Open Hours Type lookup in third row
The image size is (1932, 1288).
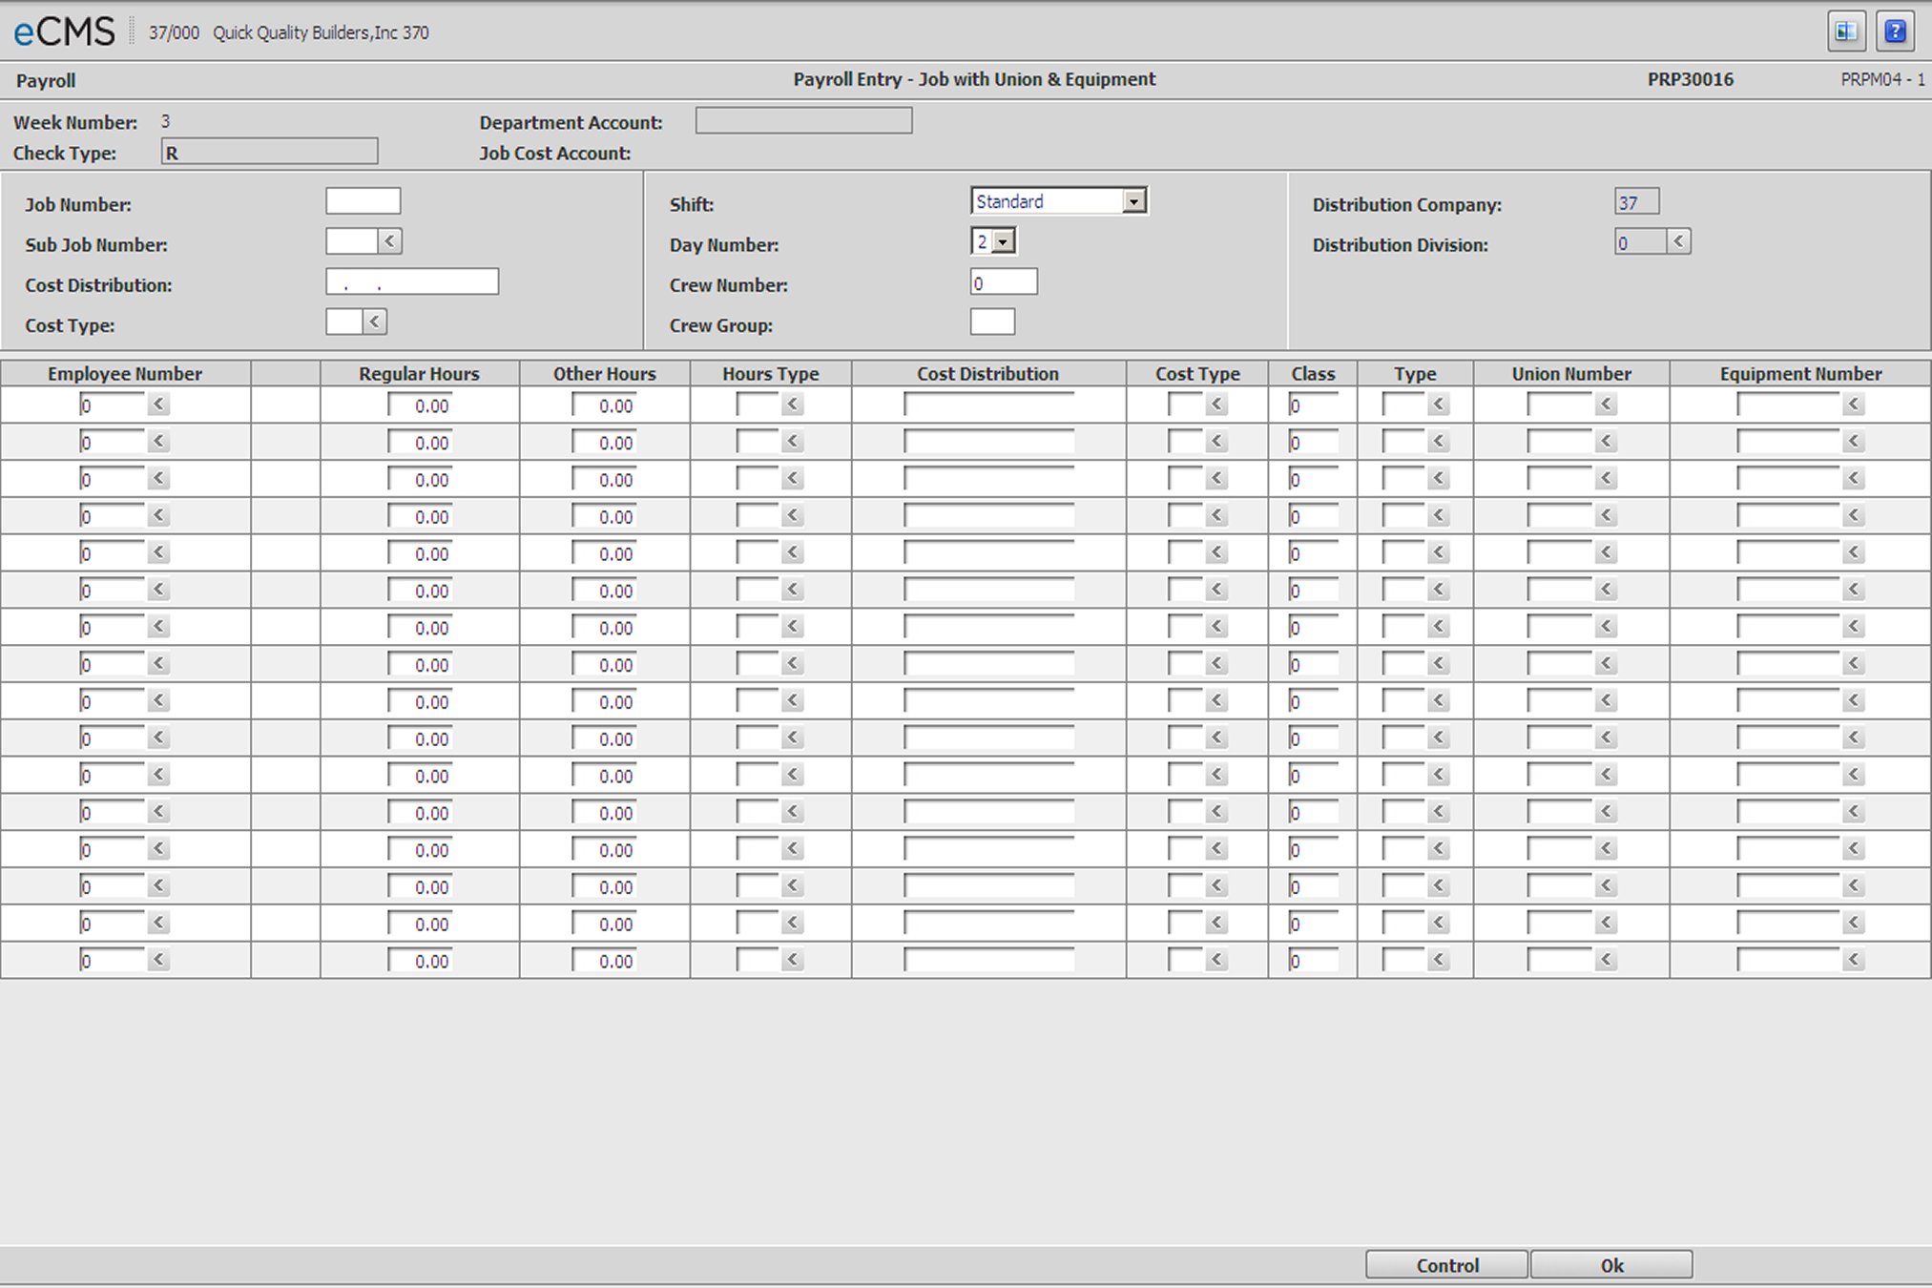click(x=792, y=478)
